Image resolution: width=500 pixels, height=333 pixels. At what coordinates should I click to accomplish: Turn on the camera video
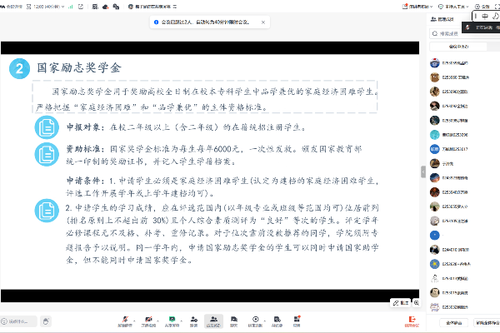pyautogui.click(x=148, y=320)
